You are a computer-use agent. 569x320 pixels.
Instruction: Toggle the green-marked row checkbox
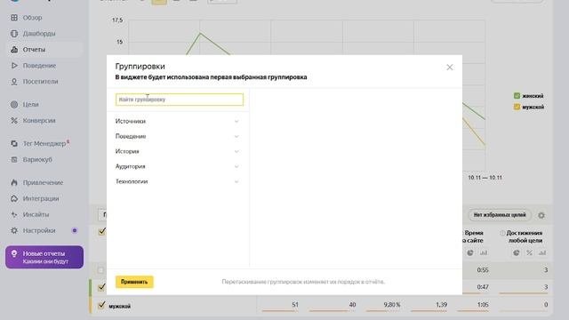[101, 287]
